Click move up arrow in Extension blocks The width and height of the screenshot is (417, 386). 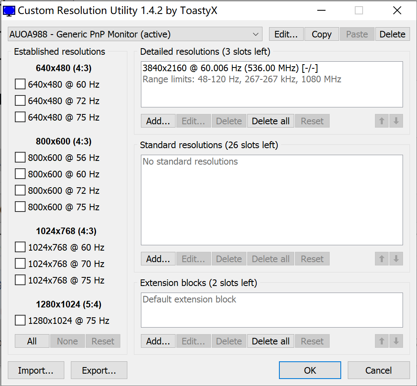click(x=382, y=341)
